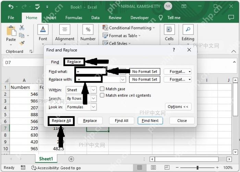Add a new sheet with plus icon

pos(71,159)
